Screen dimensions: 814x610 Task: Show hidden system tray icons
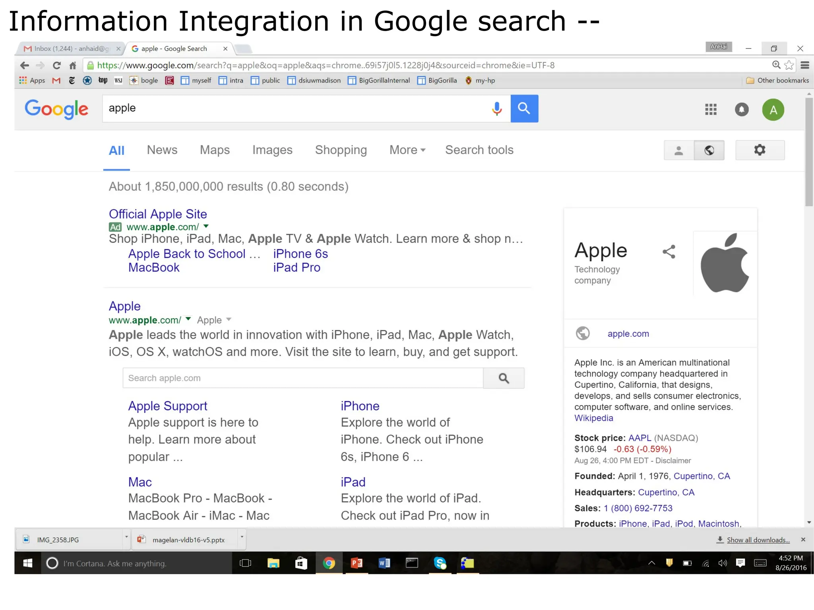point(652,563)
